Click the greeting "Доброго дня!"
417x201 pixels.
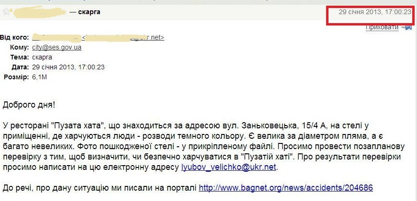tap(32, 104)
